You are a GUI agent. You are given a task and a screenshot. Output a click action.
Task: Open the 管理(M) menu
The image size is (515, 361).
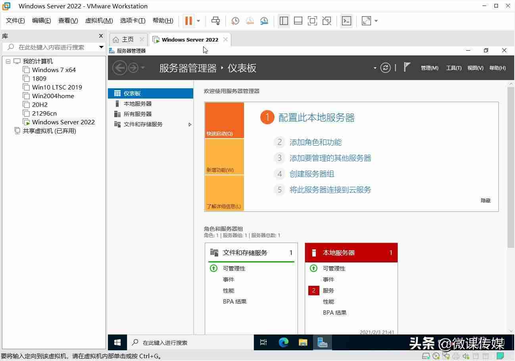(x=430, y=68)
